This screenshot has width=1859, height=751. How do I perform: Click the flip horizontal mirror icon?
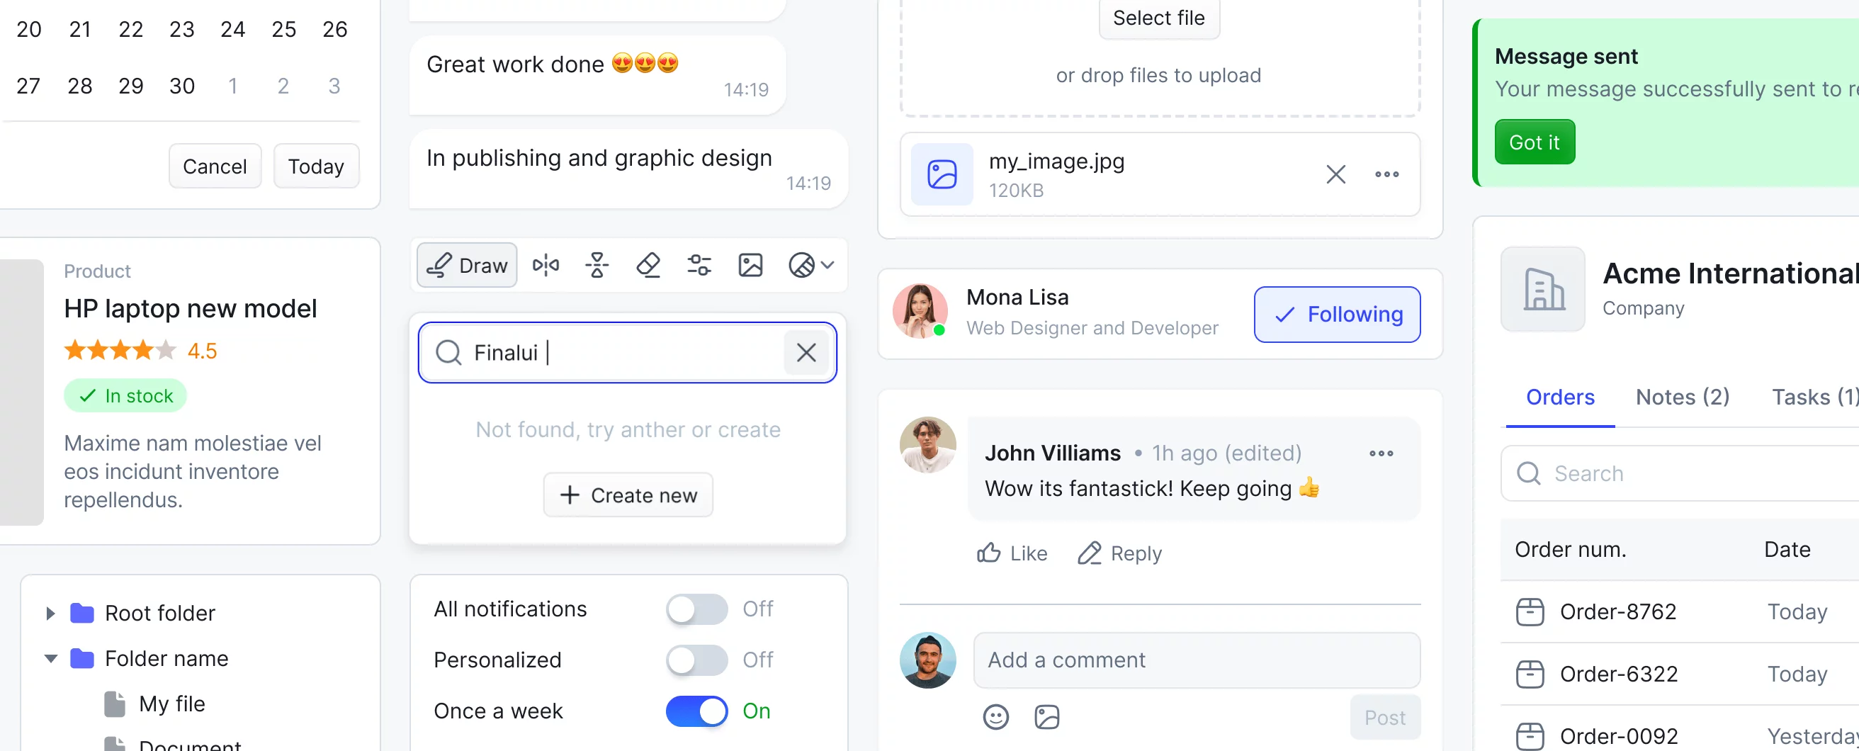click(546, 266)
